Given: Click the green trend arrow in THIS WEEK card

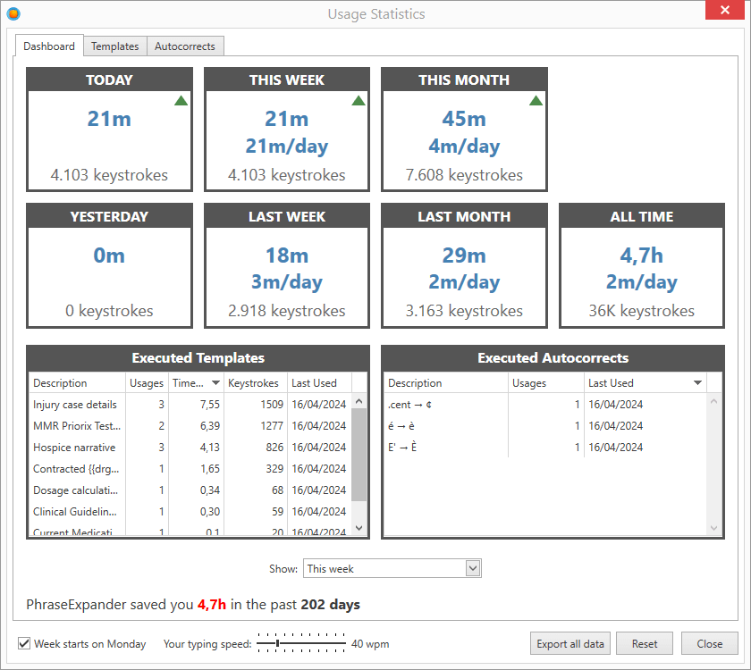Looking at the screenshot, I should pos(359,100).
